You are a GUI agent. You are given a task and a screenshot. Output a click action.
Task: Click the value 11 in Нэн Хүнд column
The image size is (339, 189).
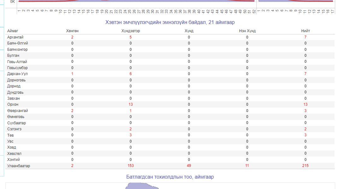(247, 166)
